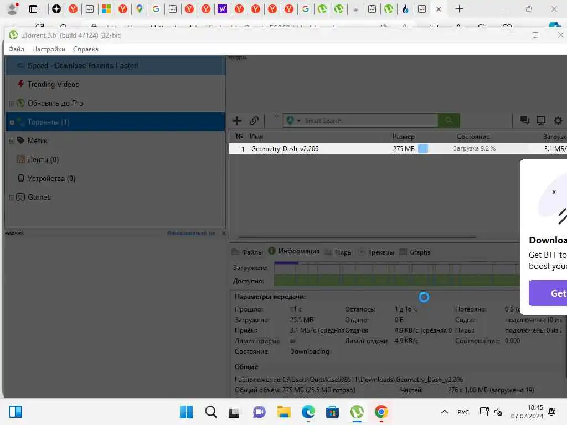
Task: Click the 275 МБ size cell
Action: 404,148
